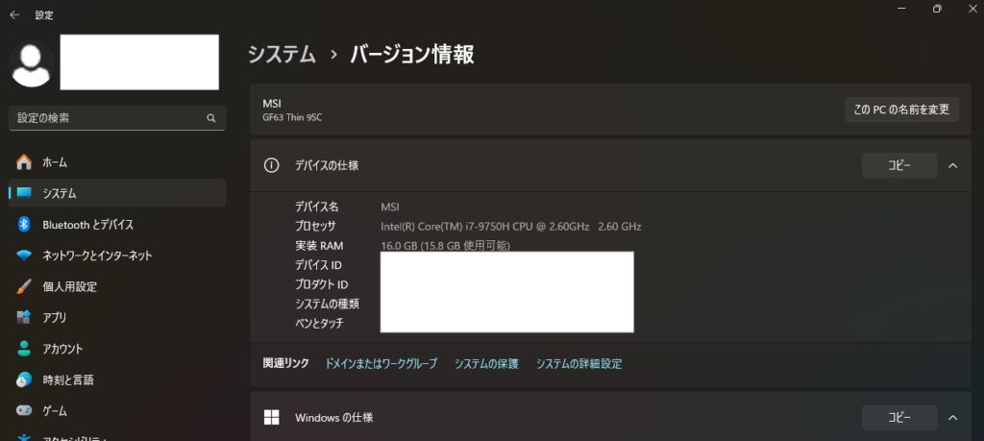Click the Home icon in sidebar
Image resolution: width=984 pixels, height=441 pixels.
(x=24, y=162)
